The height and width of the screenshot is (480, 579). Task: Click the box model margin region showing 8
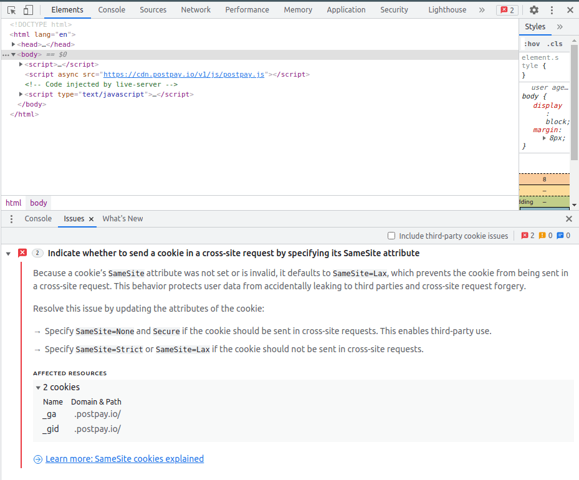544,179
